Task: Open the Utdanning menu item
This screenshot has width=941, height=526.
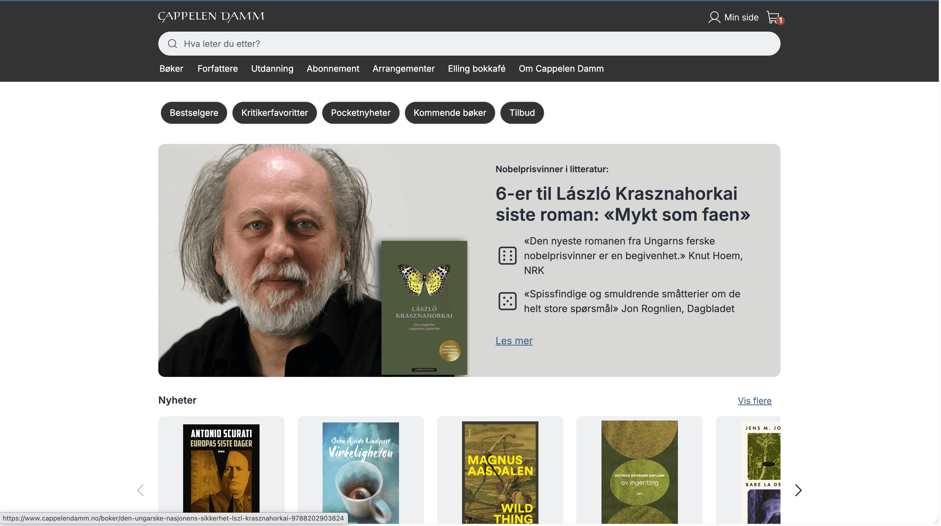Action: pyautogui.click(x=272, y=69)
